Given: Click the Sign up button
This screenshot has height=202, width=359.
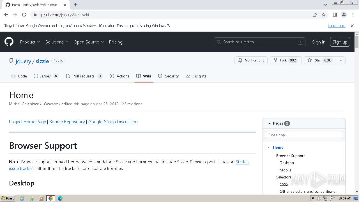Looking at the screenshot, I should 340,42.
